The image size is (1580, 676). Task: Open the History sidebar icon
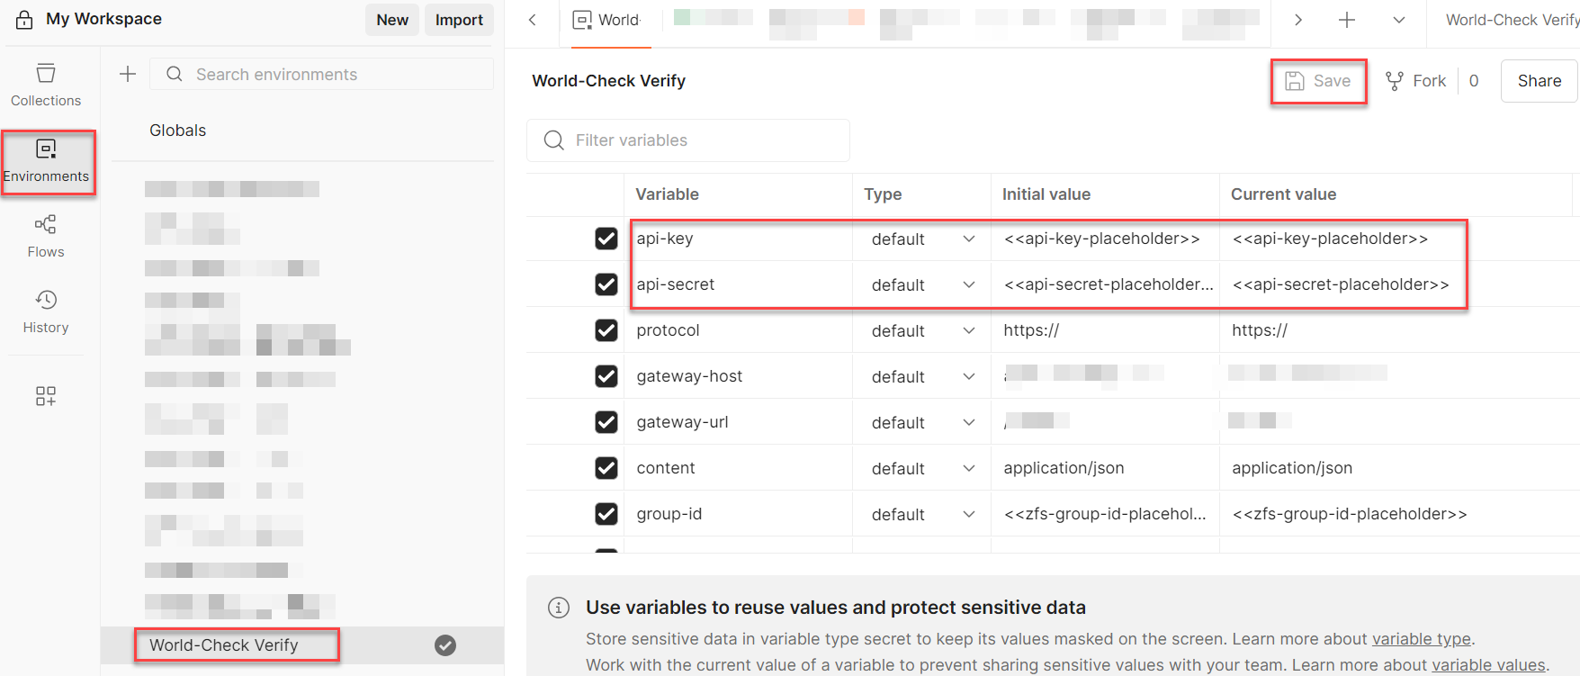(x=46, y=312)
